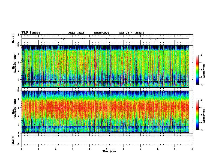Click inside the ch.2 spectrogram panel

[105, 112]
